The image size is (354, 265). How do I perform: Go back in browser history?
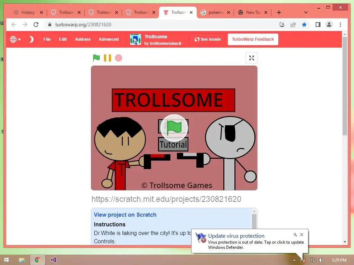click(x=14, y=24)
